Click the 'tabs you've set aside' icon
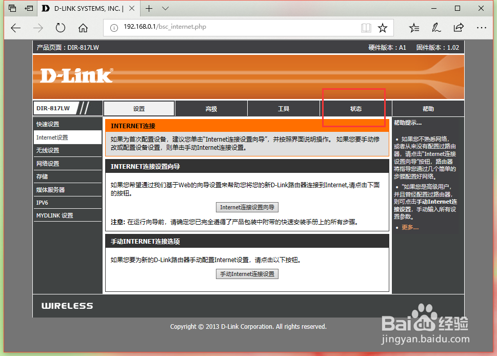This screenshot has height=356, width=497. [x=12, y=8]
